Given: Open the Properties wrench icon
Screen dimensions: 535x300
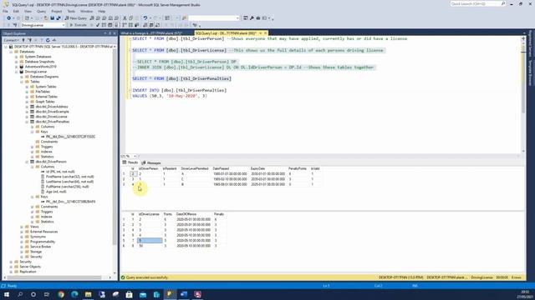Looking at the screenshot, I should pos(252,18).
